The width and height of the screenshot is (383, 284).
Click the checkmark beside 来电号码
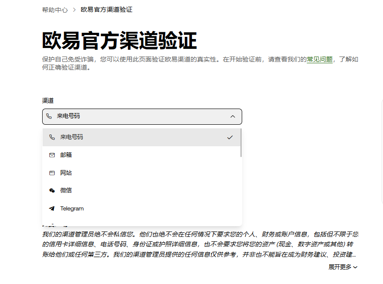230,137
